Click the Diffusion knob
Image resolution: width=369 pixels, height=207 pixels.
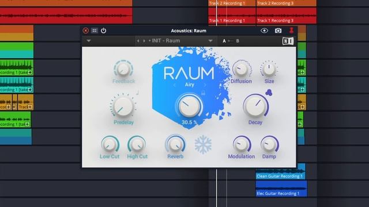[242, 69]
